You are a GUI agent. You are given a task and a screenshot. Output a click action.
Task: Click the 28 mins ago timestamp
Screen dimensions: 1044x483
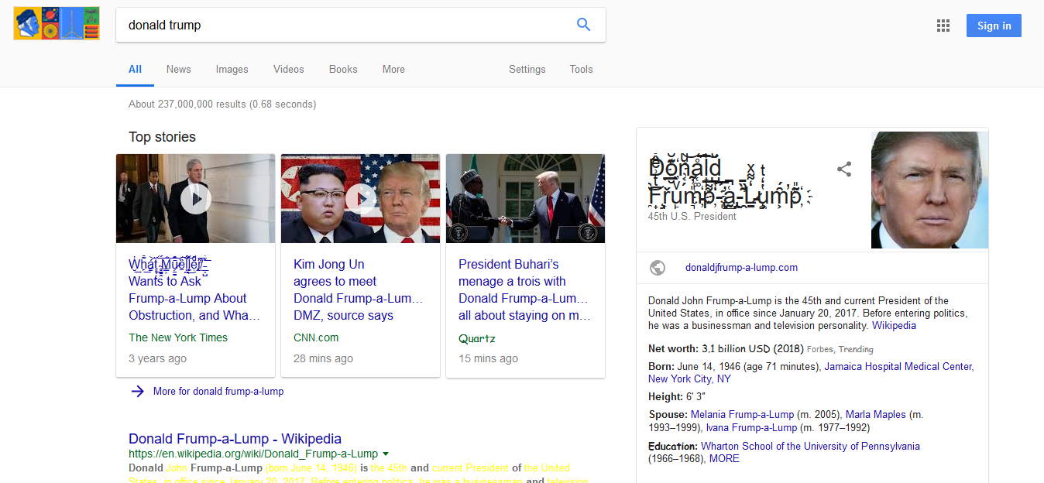click(x=323, y=358)
